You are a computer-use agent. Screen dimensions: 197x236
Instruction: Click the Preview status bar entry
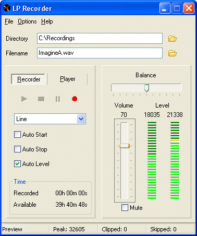[12, 229]
